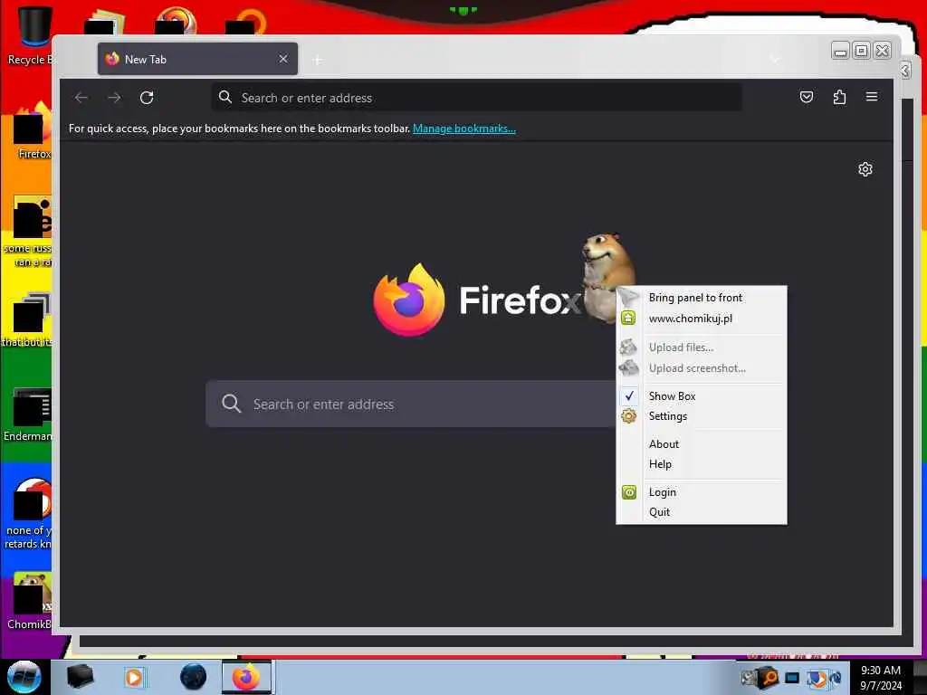This screenshot has height=695, width=927.
Task: Open the New Tab personalize gear icon
Action: pos(865,169)
